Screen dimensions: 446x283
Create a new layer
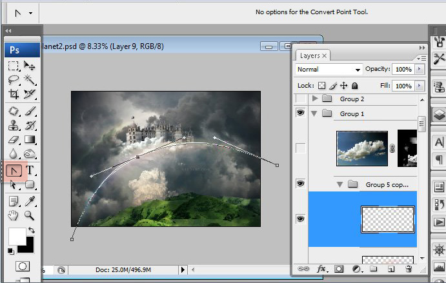[391, 269]
